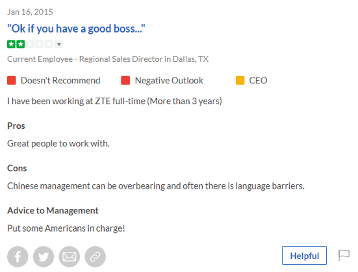
Task: Click the Doesn't Recommend label
Action: [x=60, y=81]
